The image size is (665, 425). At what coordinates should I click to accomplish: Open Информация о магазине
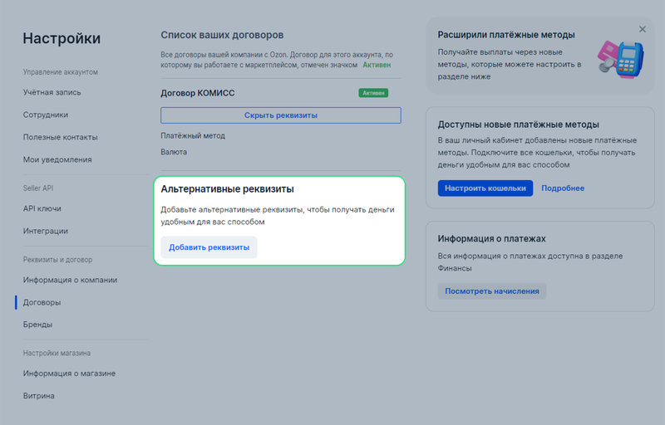[x=69, y=374]
